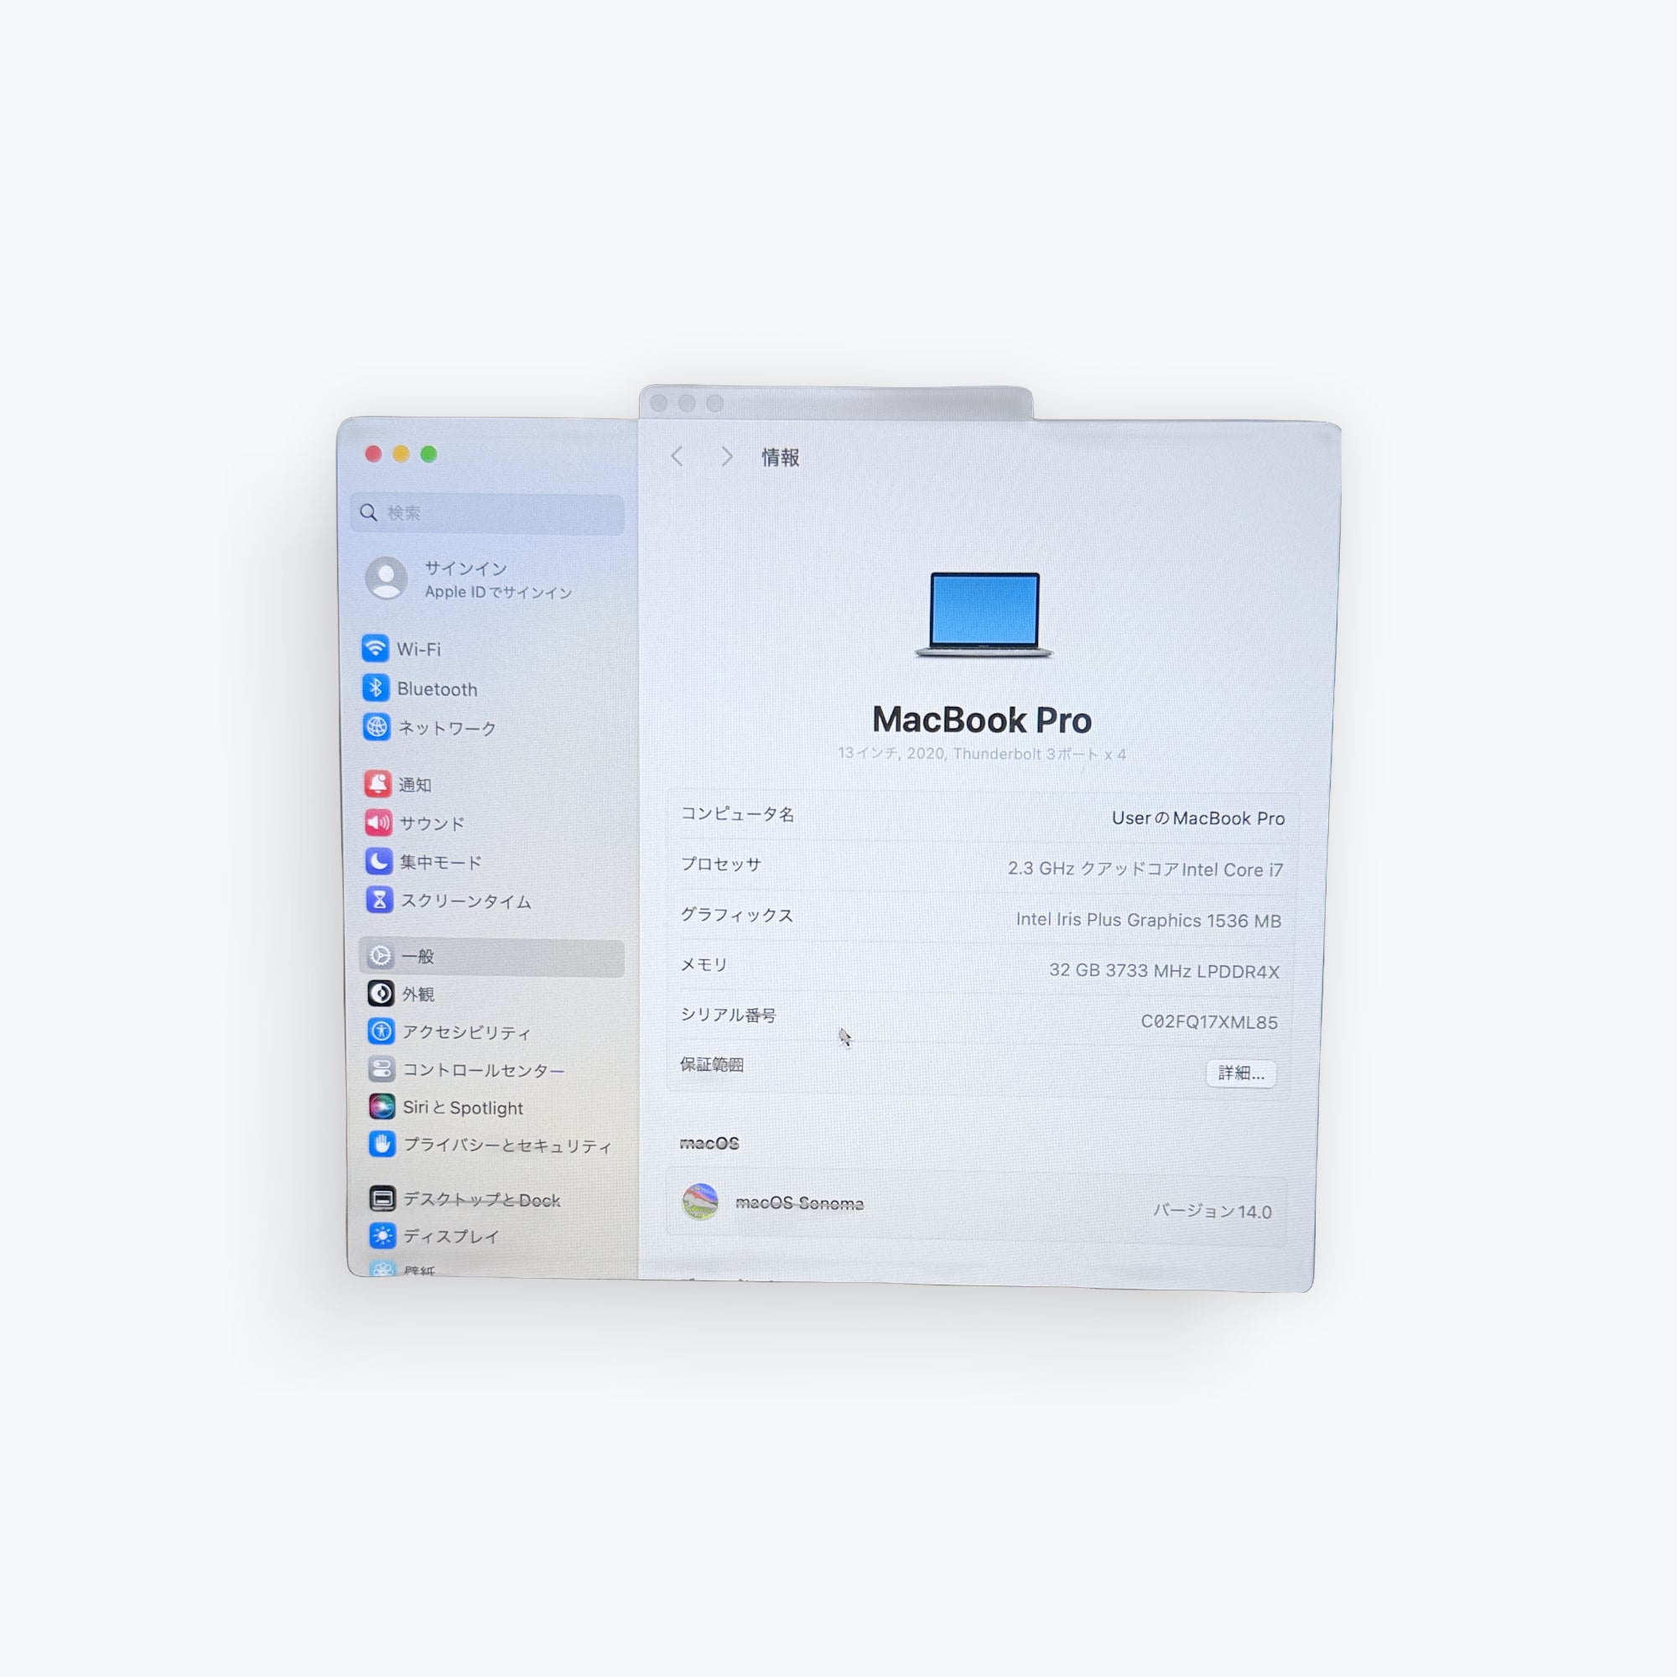Image resolution: width=1677 pixels, height=1677 pixels.
Task: Click serial number C02FQ17XML85
Action: point(1209,1021)
